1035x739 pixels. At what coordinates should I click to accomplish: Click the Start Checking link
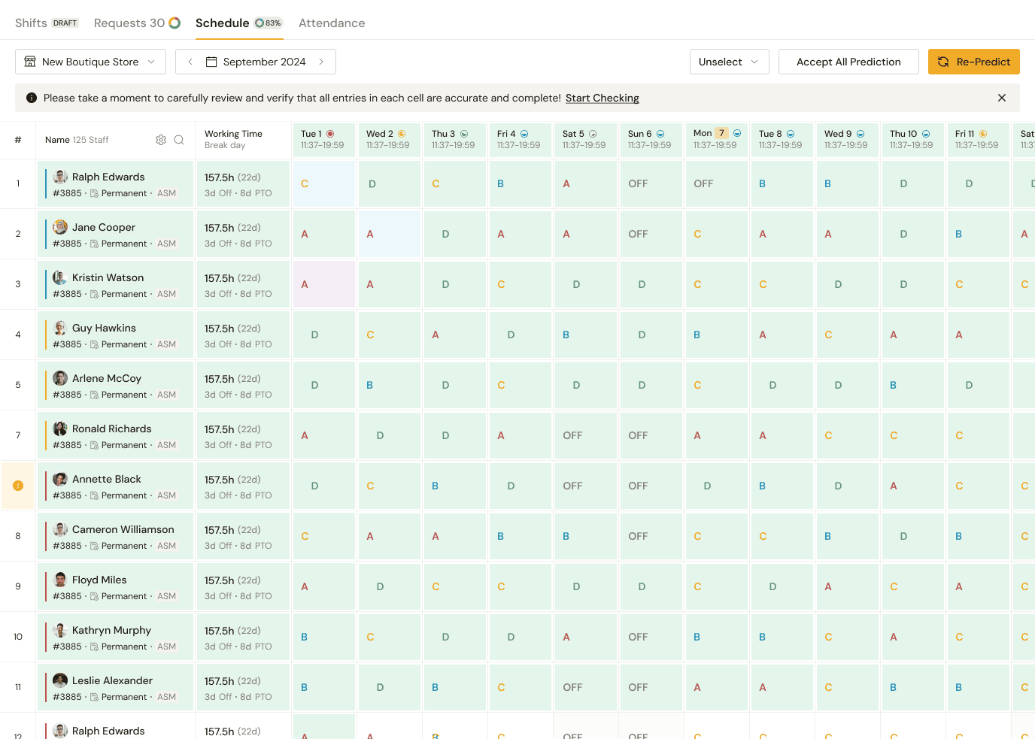[602, 98]
